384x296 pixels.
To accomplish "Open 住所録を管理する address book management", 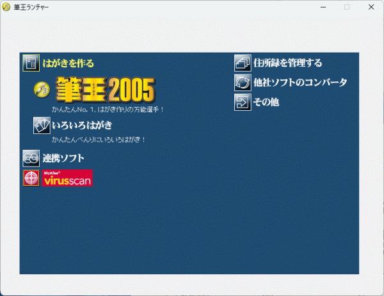I will (x=288, y=63).
